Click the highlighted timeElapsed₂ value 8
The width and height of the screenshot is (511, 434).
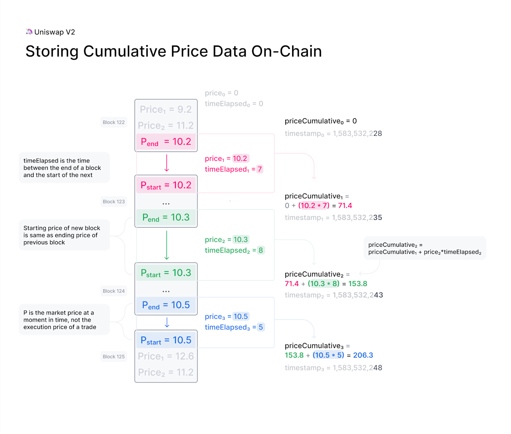pyautogui.click(x=261, y=250)
